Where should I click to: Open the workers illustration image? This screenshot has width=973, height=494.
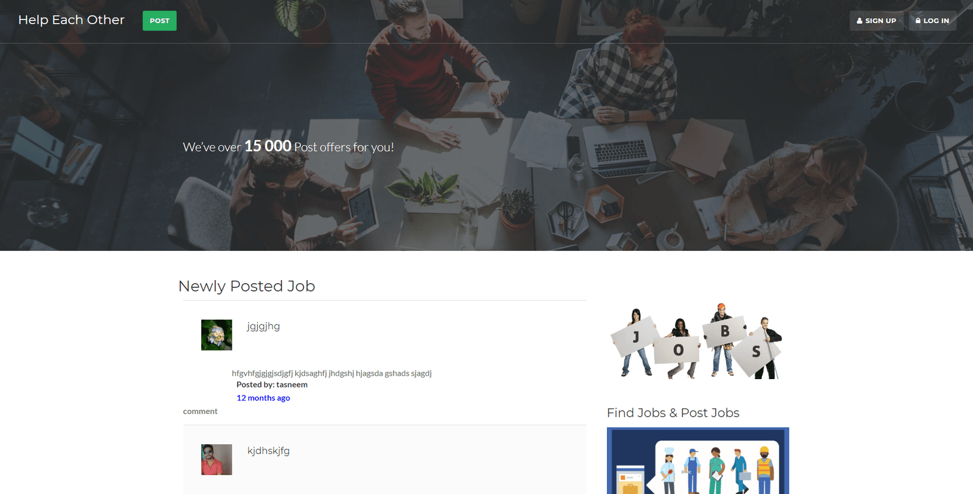click(x=698, y=461)
